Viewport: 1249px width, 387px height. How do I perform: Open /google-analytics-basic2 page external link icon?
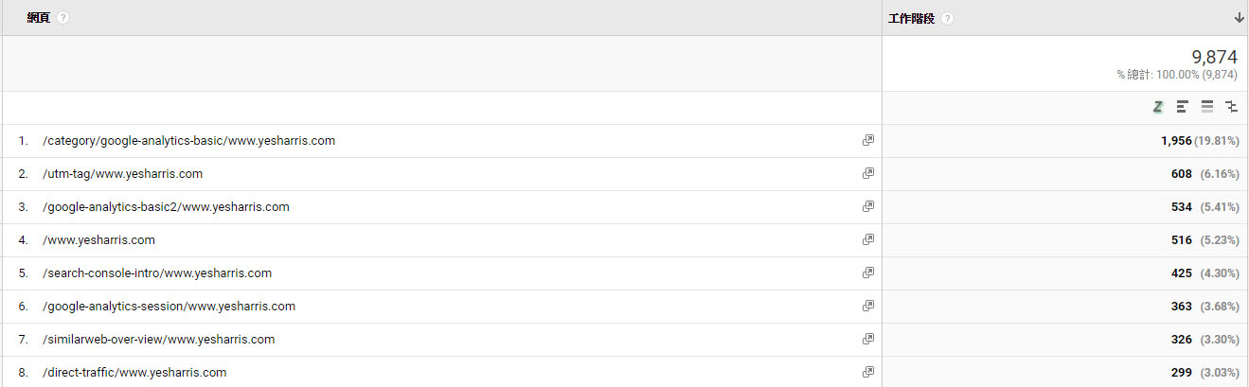tap(867, 206)
